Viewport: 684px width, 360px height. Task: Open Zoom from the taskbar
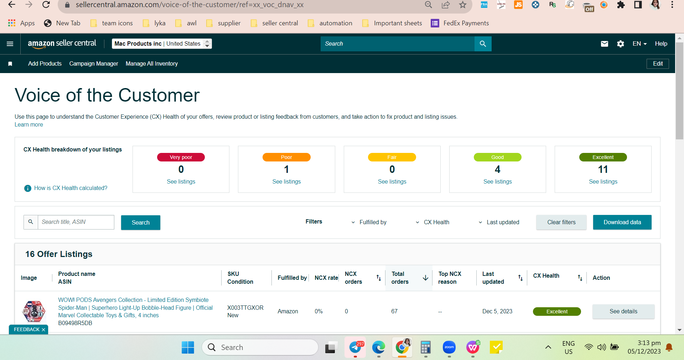449,347
